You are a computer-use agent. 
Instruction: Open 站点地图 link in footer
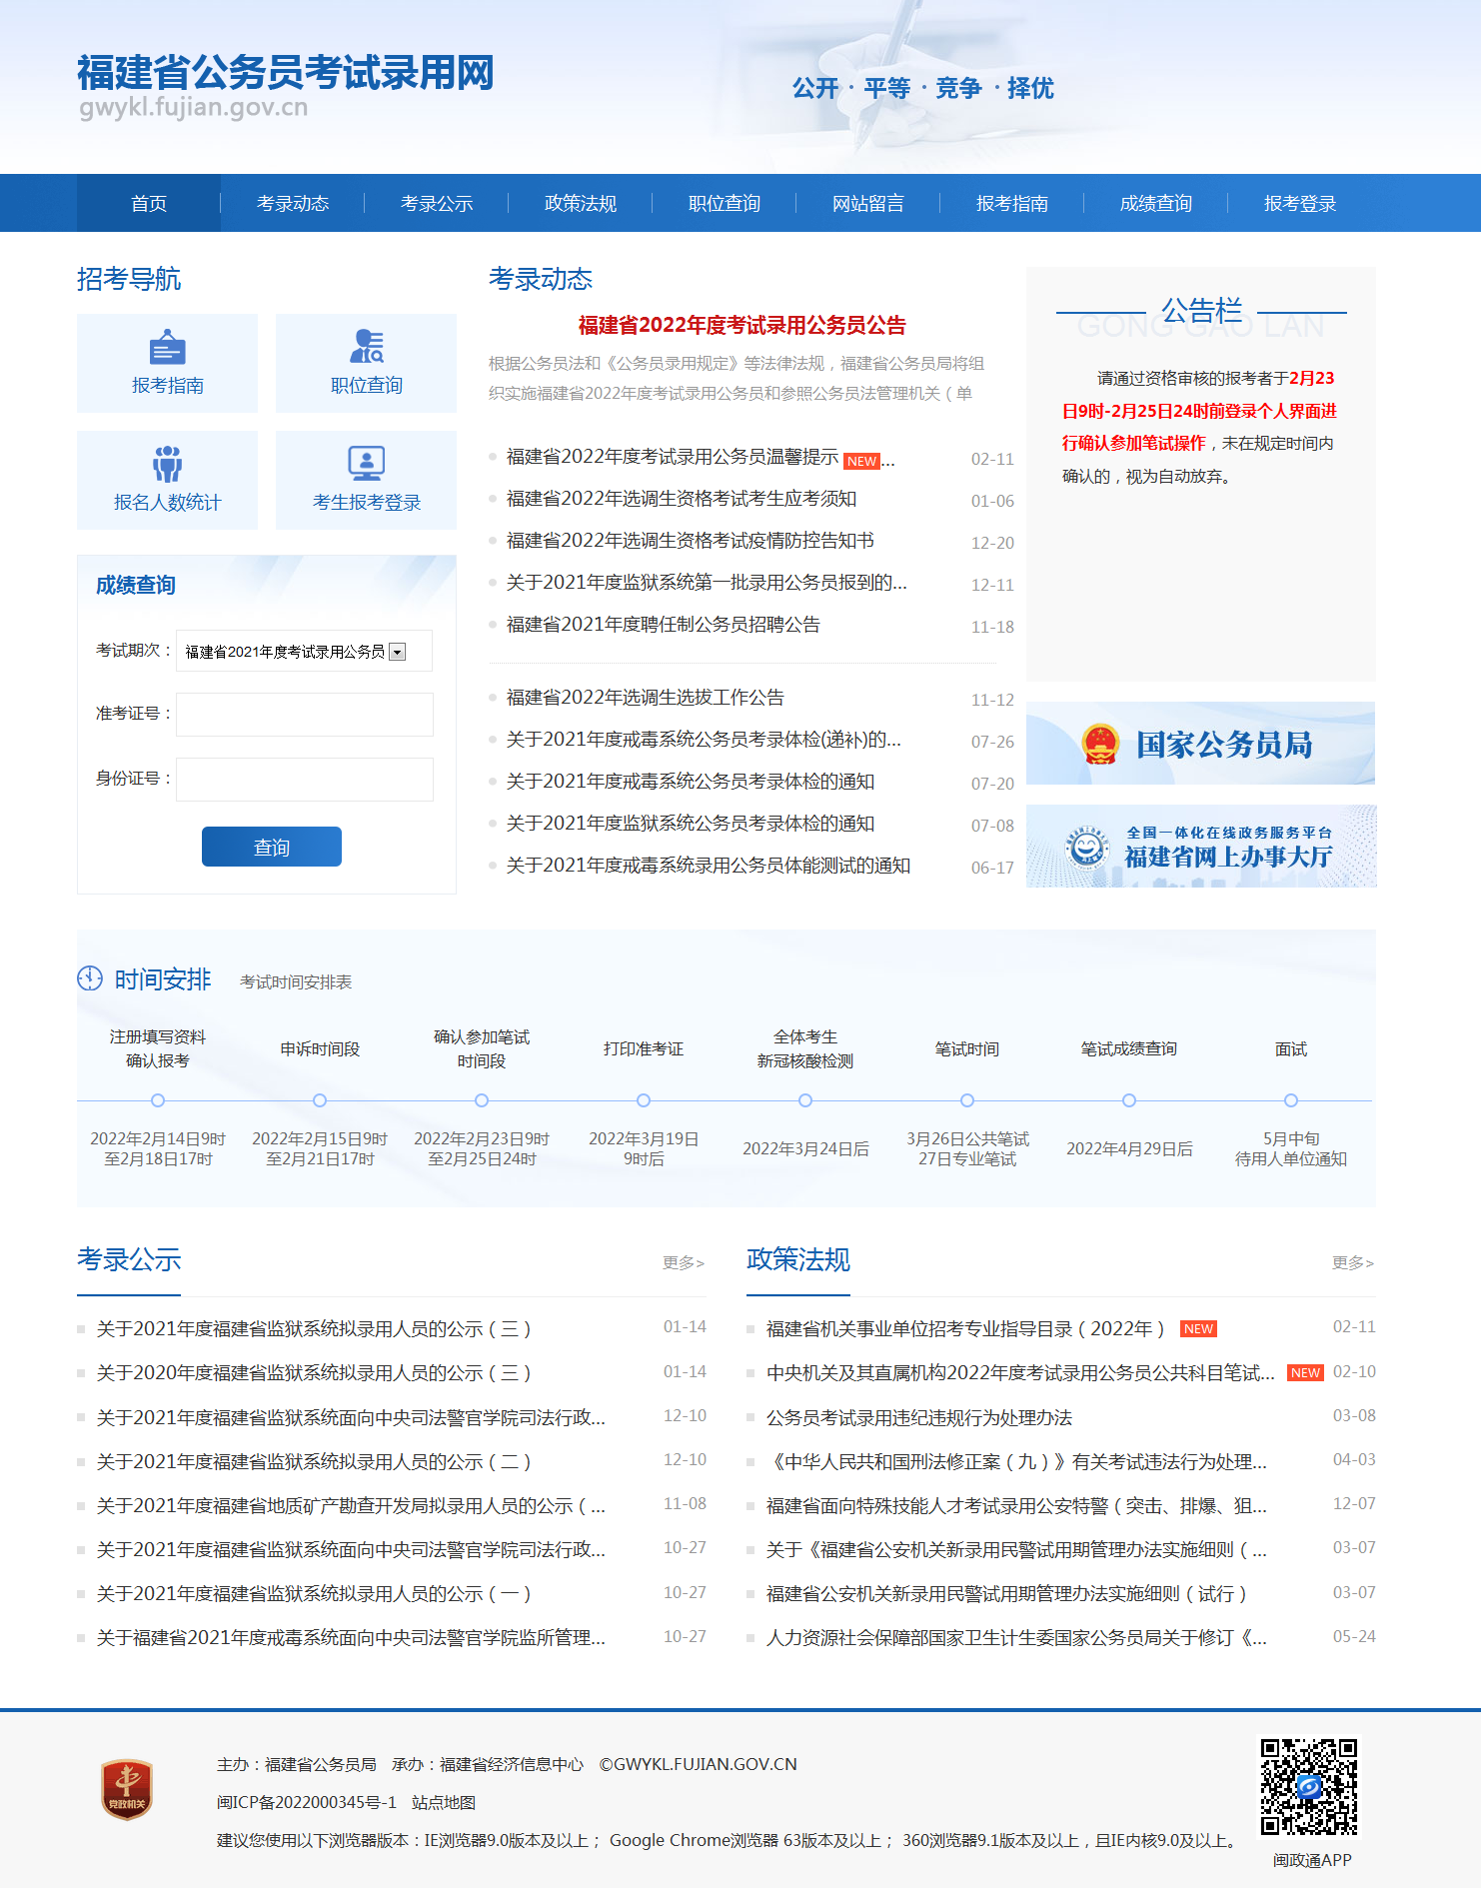click(444, 1802)
